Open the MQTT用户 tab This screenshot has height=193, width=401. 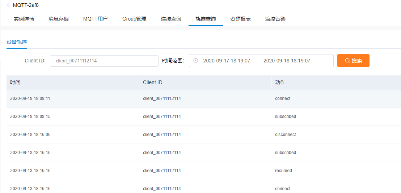(x=95, y=19)
